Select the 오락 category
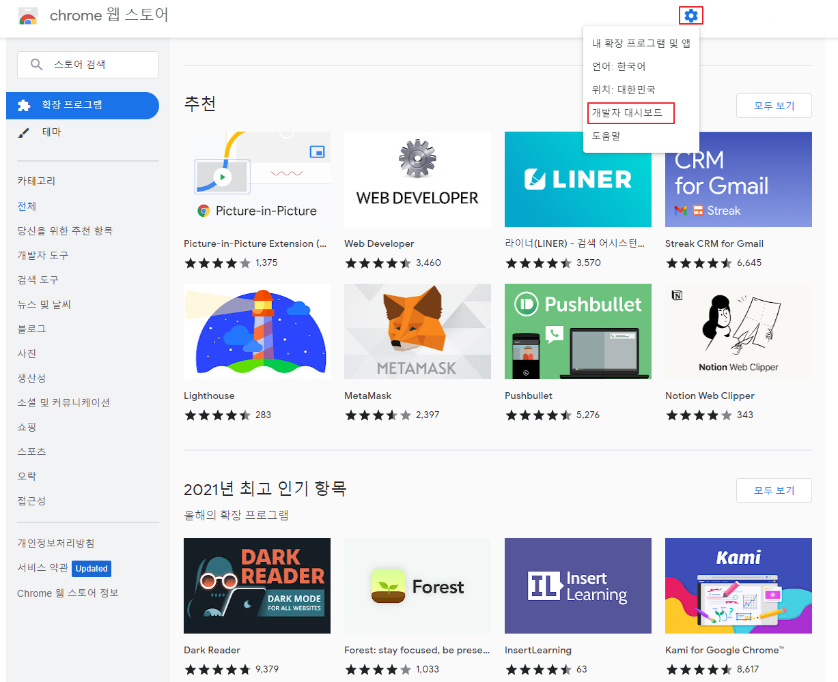 pos(27,476)
